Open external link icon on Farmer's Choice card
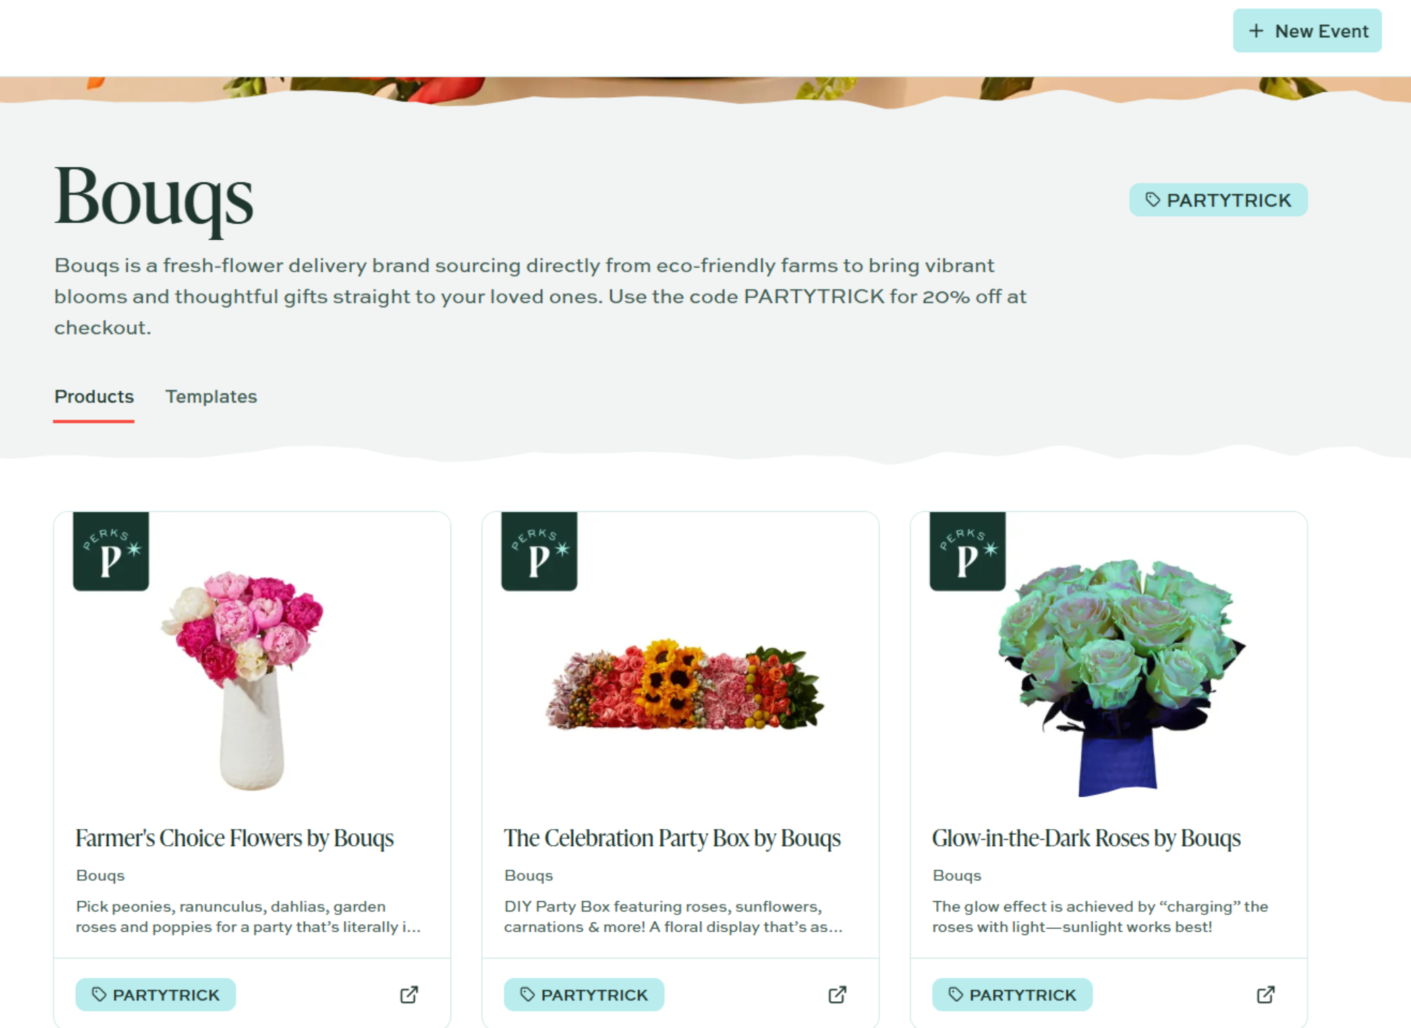Viewport: 1411px width, 1028px height. point(409,994)
